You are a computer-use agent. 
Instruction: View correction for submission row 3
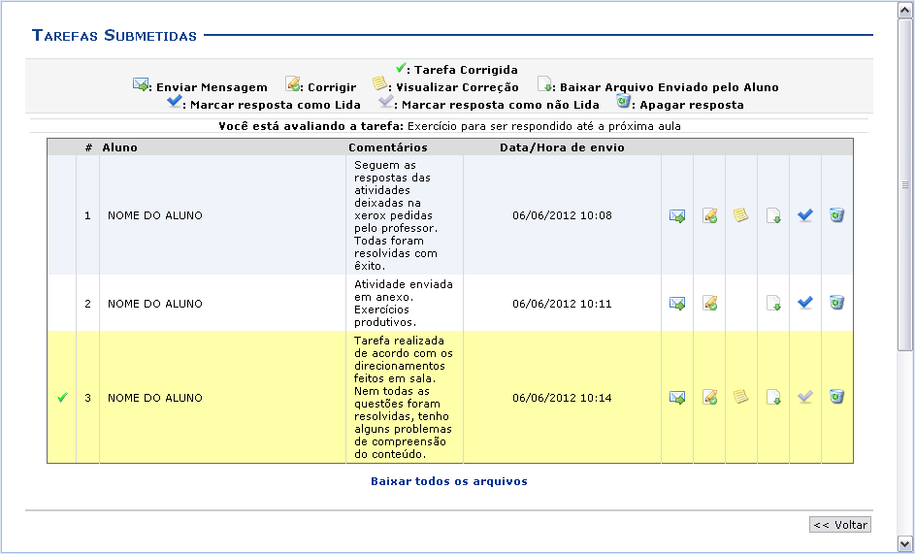pyautogui.click(x=741, y=397)
